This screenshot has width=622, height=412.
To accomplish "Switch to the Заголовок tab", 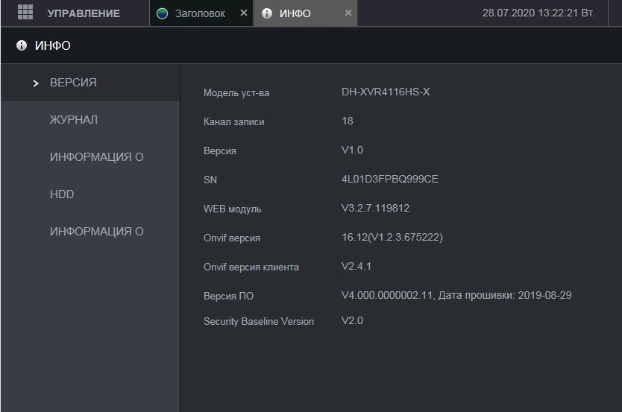I will [199, 13].
